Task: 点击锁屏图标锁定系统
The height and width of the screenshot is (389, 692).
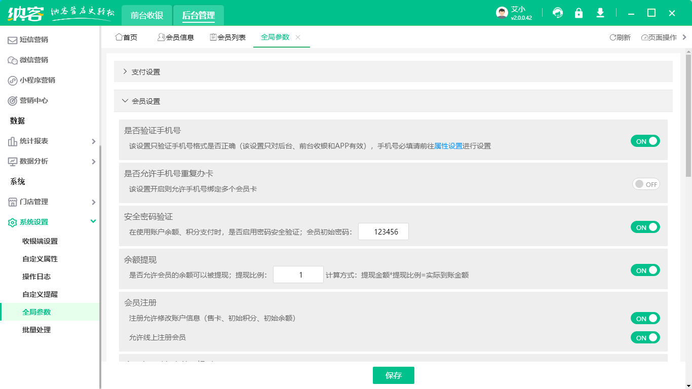Action: pos(579,13)
